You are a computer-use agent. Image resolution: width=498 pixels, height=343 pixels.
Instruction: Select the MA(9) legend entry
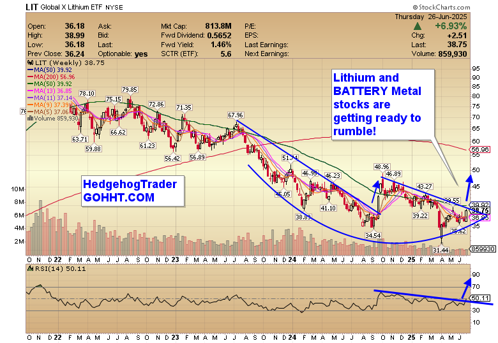[x=50, y=105]
